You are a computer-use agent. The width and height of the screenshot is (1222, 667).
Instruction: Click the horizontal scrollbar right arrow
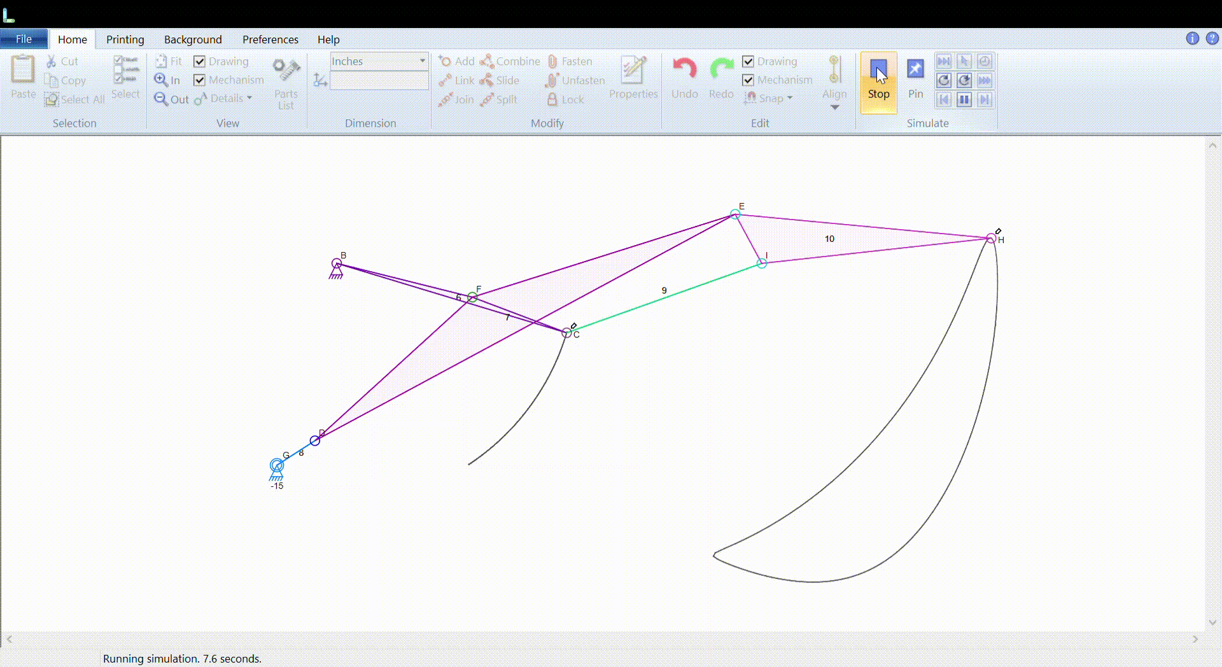pos(1195,639)
